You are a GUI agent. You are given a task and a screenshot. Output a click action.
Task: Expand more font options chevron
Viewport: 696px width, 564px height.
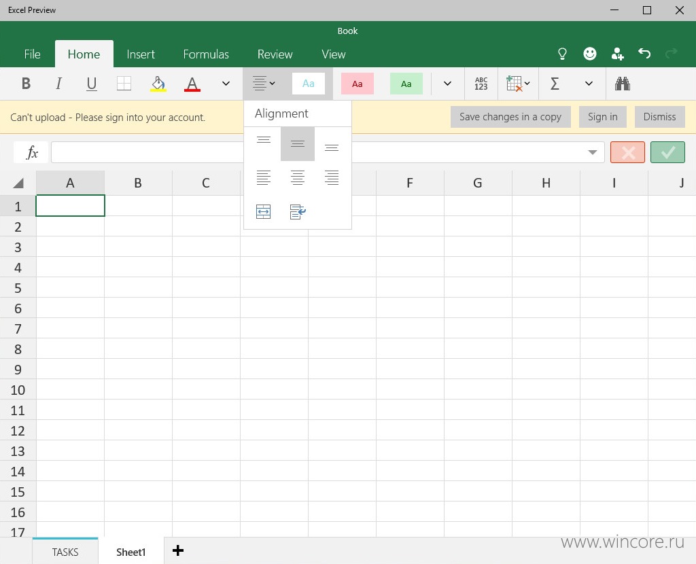pos(226,84)
